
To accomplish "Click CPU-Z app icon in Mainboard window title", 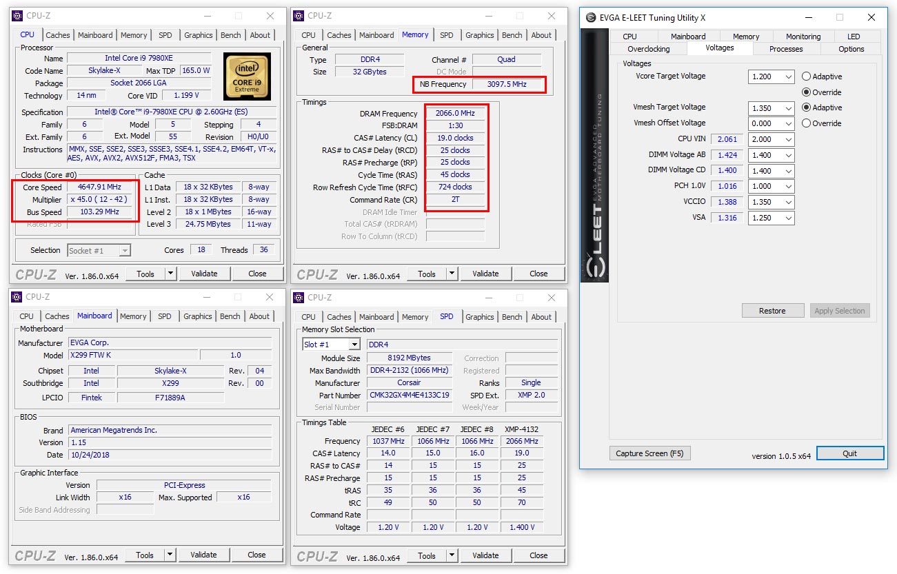I will click(17, 297).
